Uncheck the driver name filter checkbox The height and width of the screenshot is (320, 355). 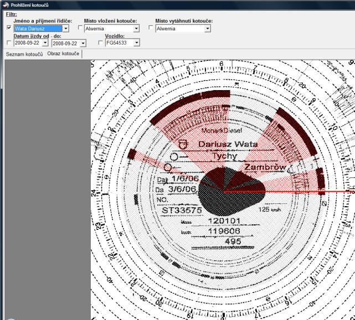tap(9, 28)
